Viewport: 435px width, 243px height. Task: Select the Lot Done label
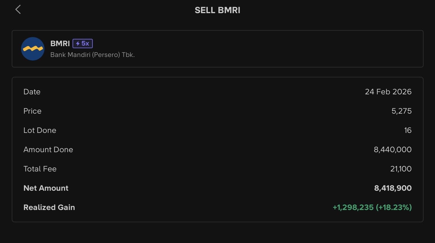[x=40, y=130]
